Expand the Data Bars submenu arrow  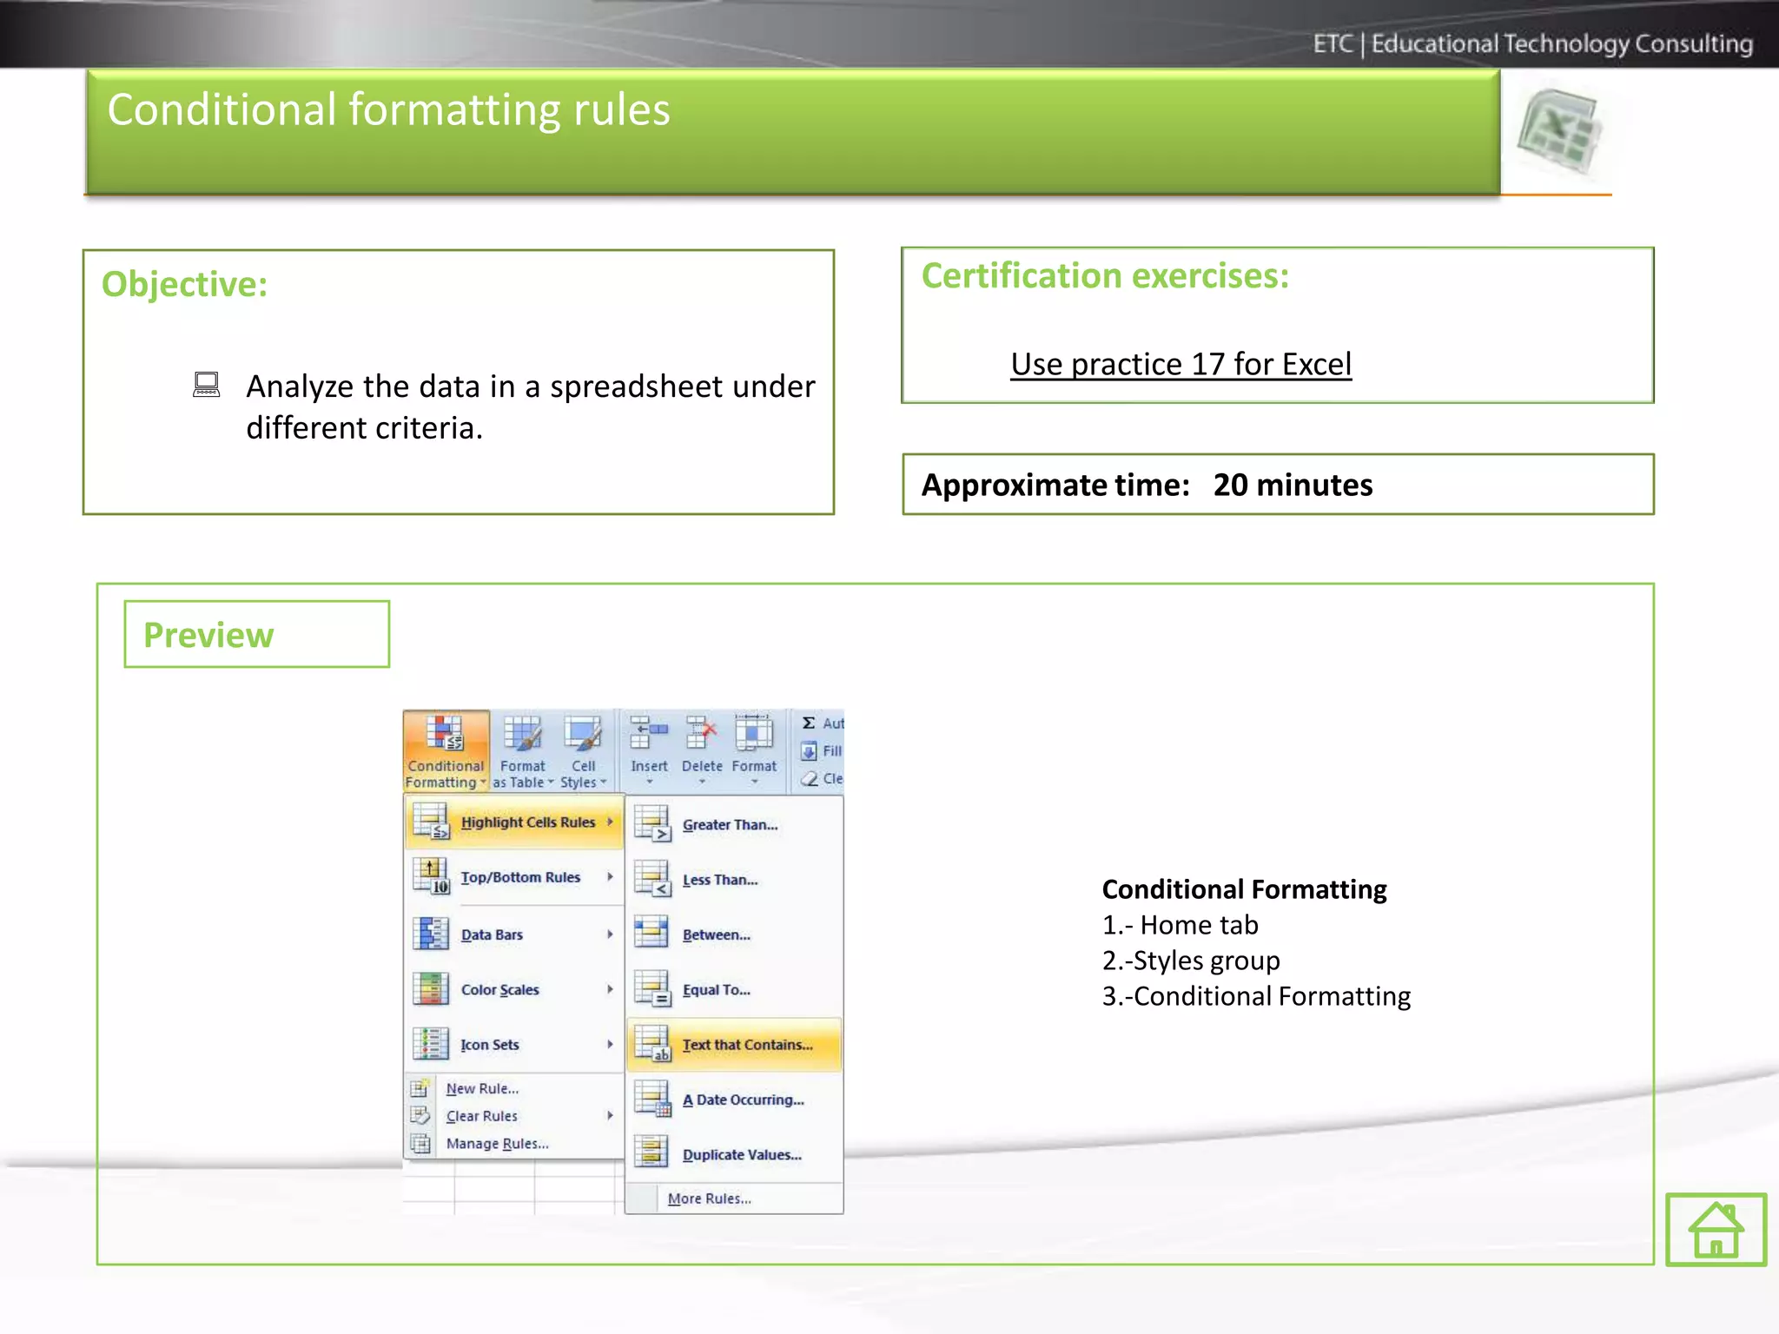pyautogui.click(x=610, y=934)
